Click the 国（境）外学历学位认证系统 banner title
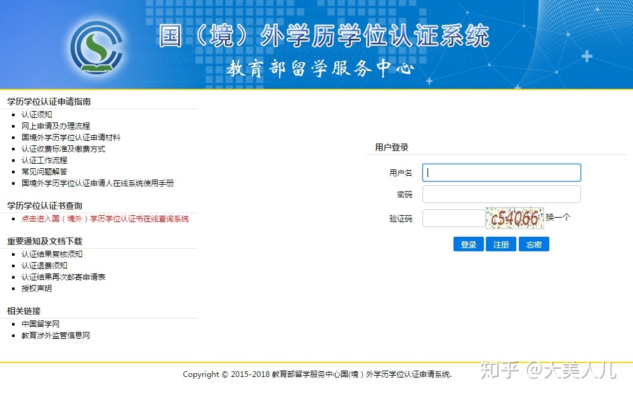This screenshot has width=633, height=396. (323, 36)
